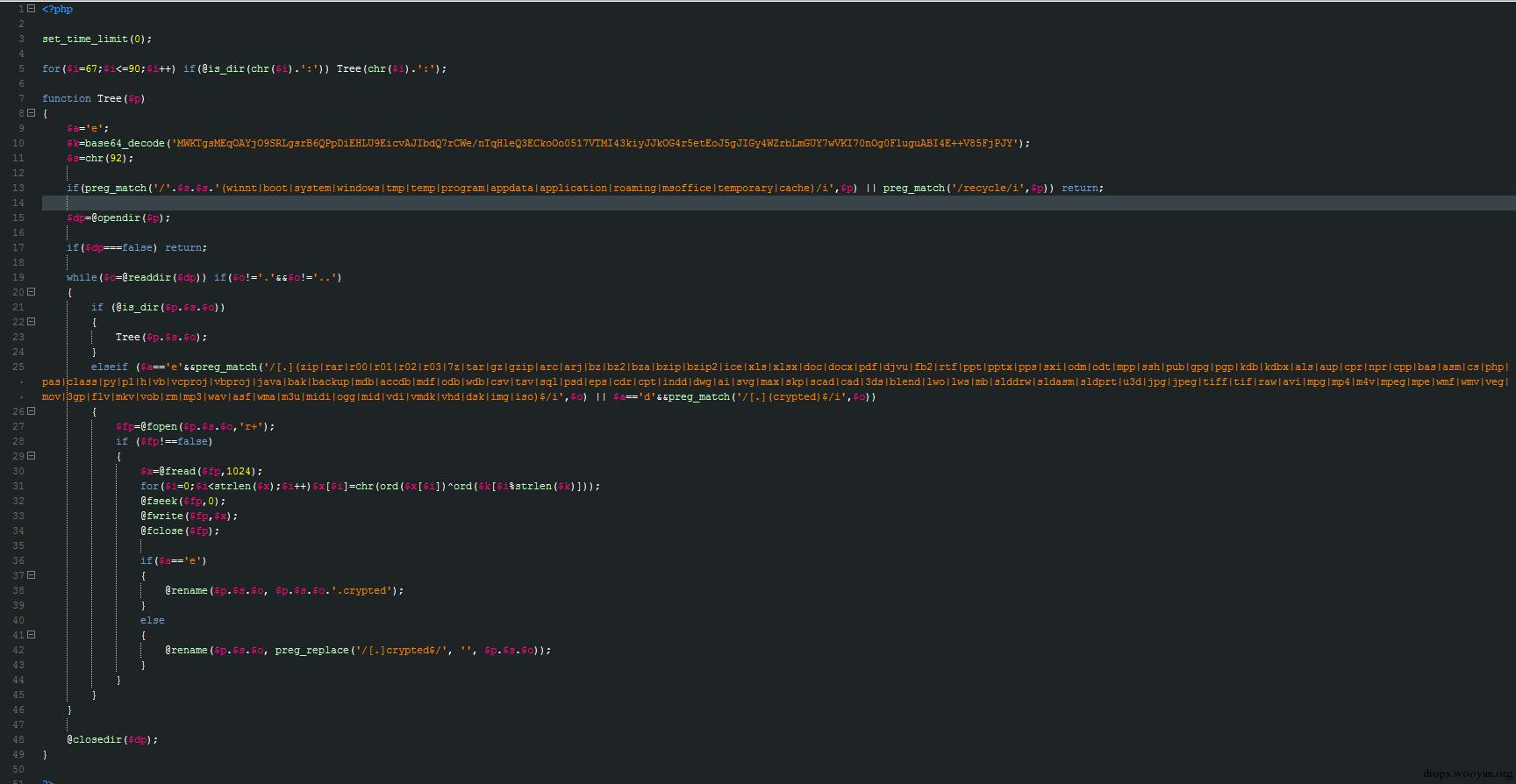Click the "@fseek($fp,0);" line

182,502
